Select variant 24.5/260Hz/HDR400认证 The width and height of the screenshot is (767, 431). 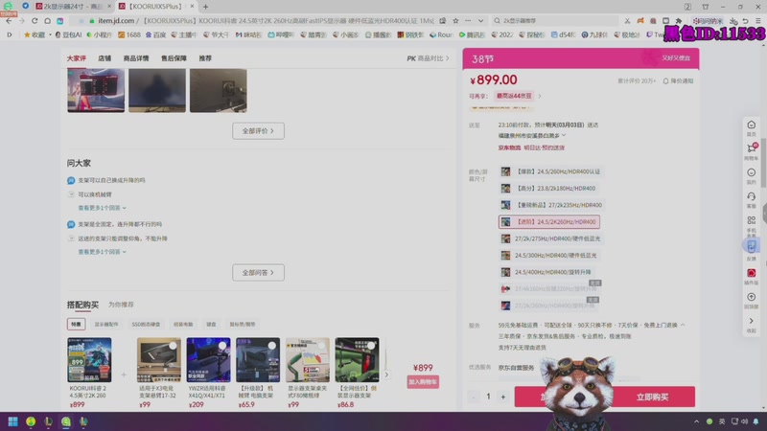coord(551,171)
